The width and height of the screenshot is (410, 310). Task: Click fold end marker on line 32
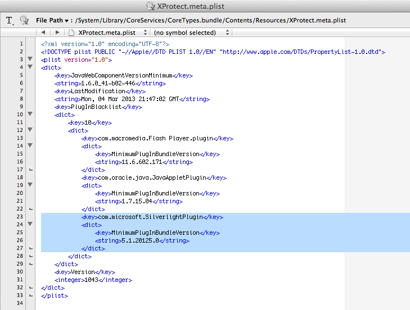click(31, 288)
